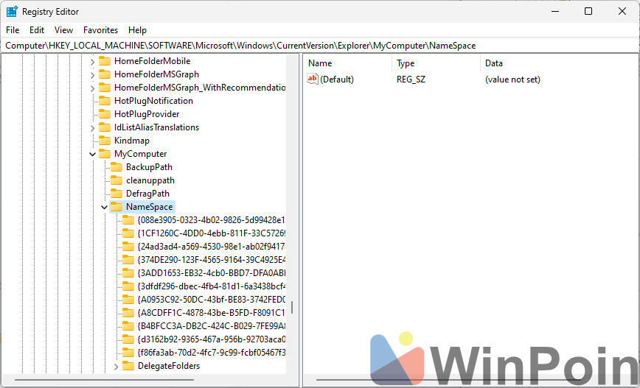Click the registry path address bar
This screenshot has height=388, width=640.
pyautogui.click(x=320, y=46)
